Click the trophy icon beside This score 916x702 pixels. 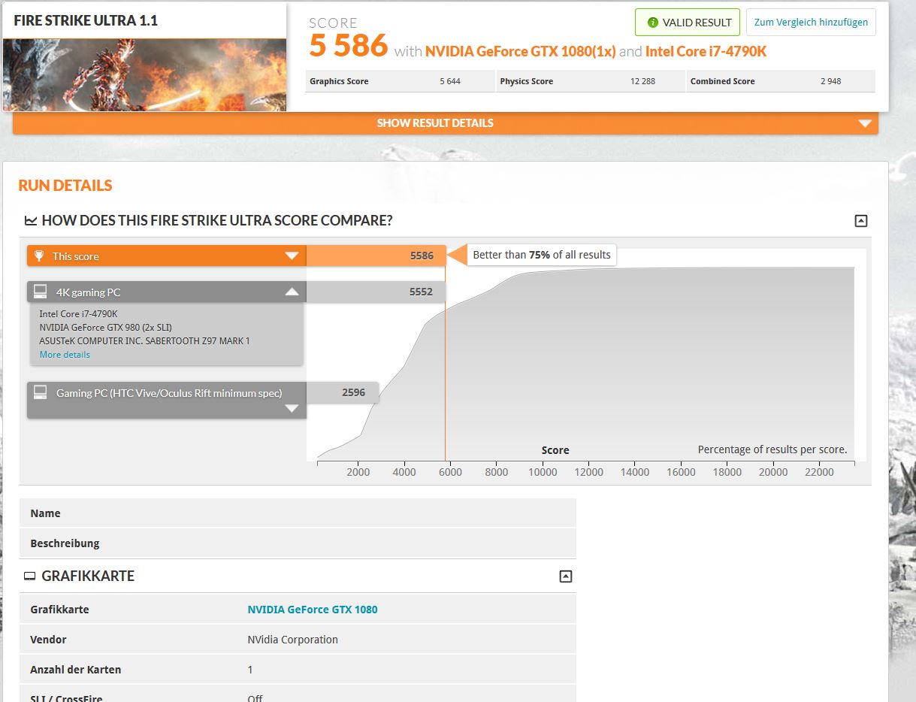pos(40,256)
